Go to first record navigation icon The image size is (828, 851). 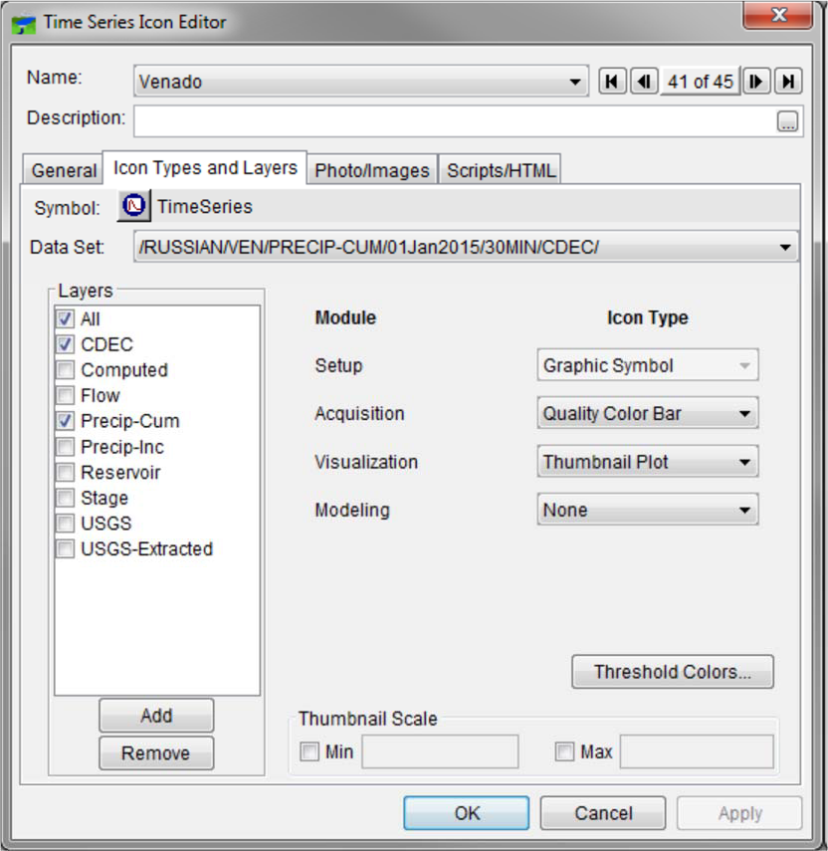point(612,82)
